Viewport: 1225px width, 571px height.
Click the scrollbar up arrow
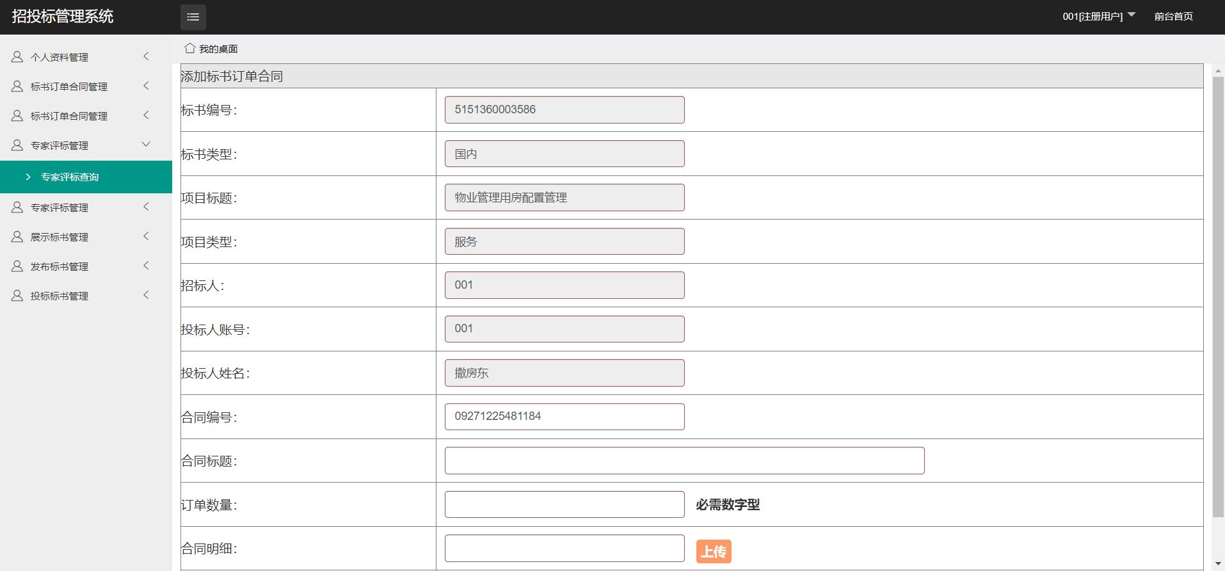(x=1219, y=70)
